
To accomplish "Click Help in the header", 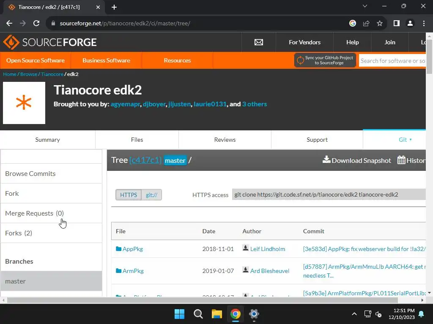I will (x=352, y=42).
